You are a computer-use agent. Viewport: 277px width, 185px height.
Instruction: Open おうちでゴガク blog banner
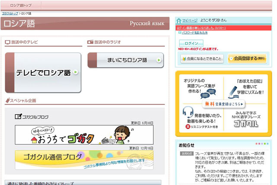point(84,135)
